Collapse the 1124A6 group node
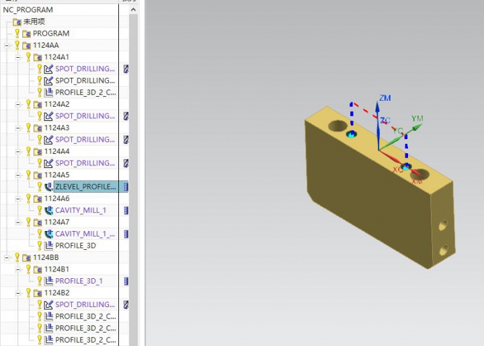The image size is (484, 346). (18, 199)
